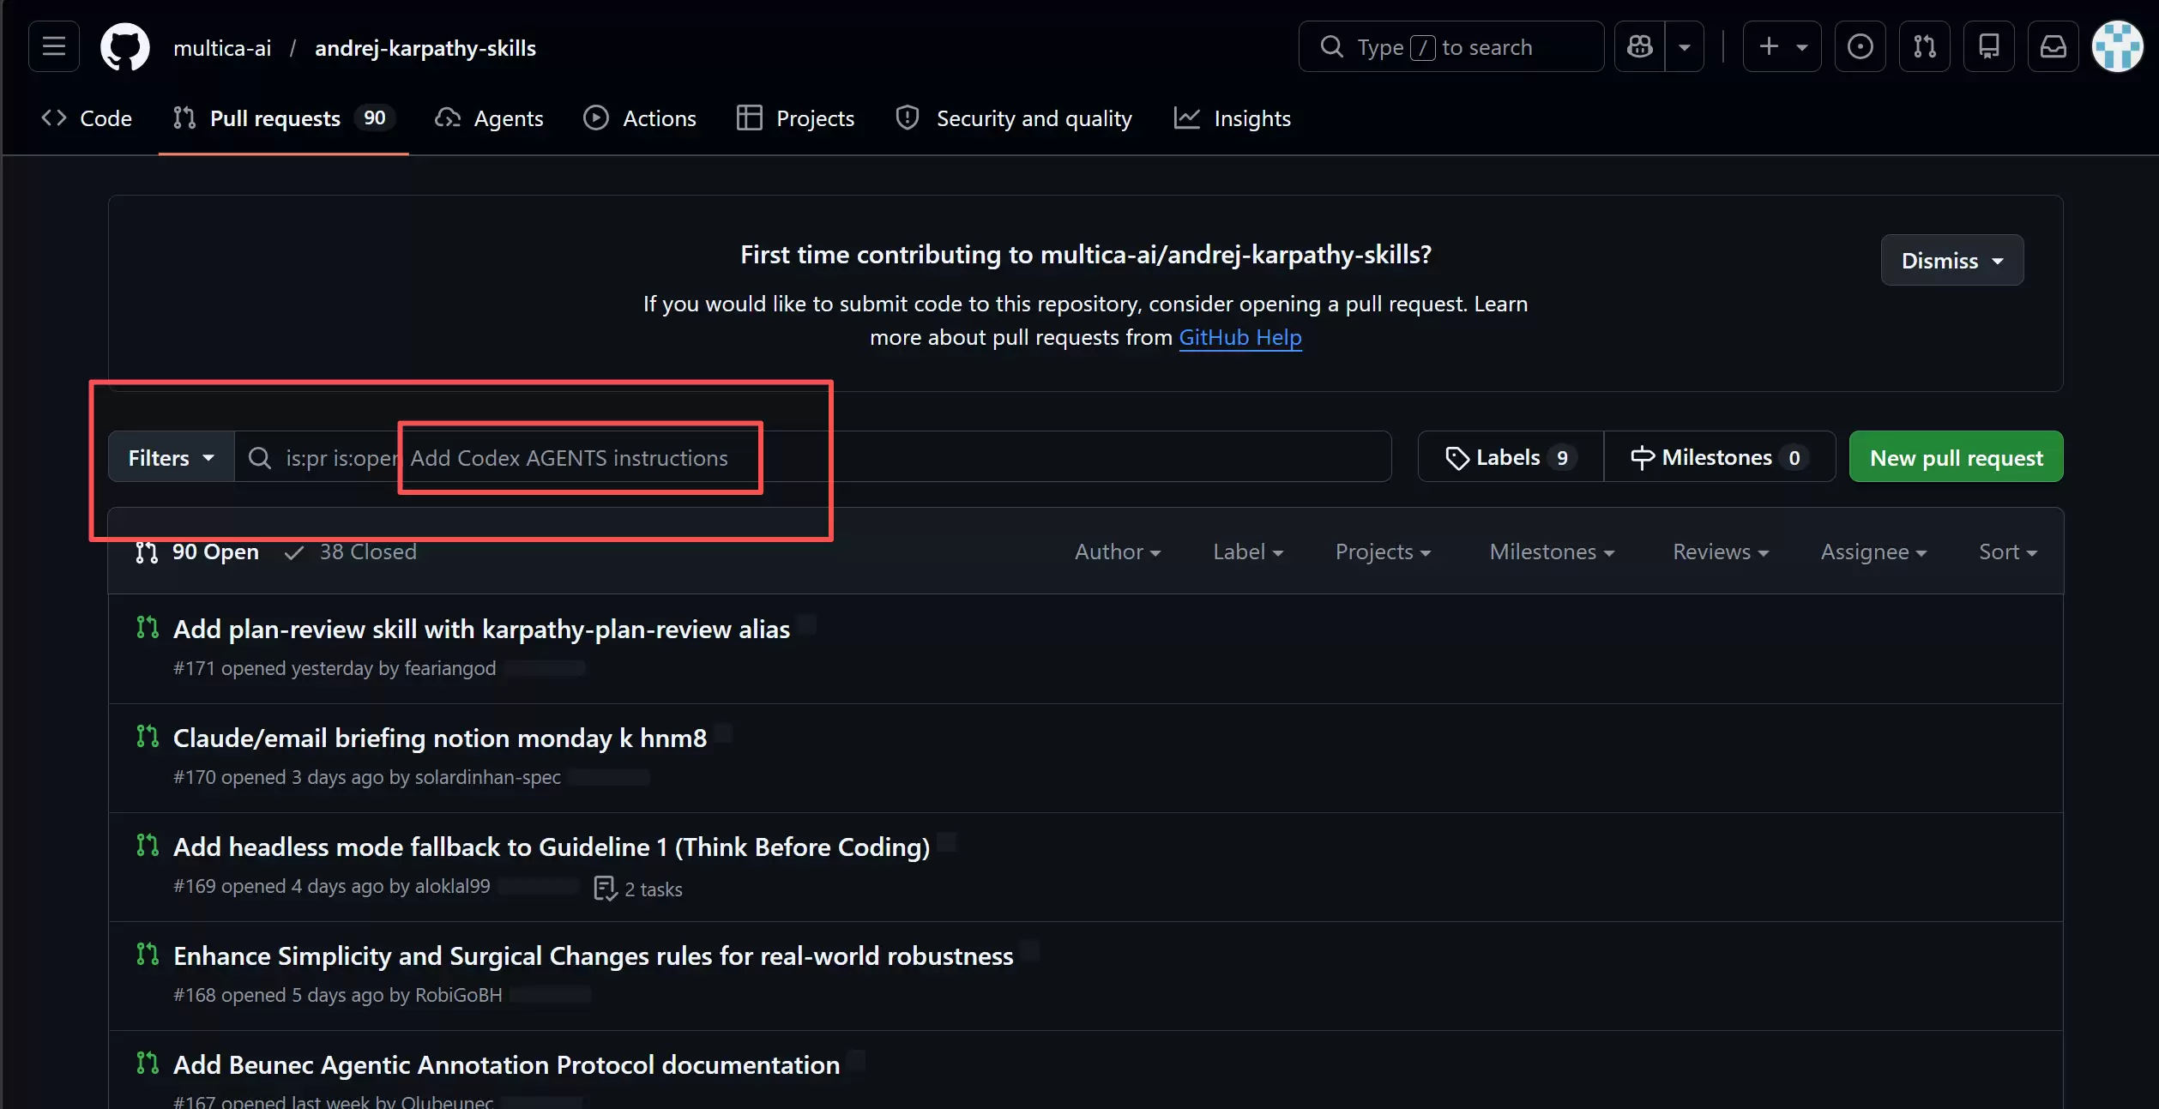This screenshot has width=2159, height=1109.
Task: Click open PR icon beside 'Add Beunec Agentic'
Action: click(x=148, y=1063)
